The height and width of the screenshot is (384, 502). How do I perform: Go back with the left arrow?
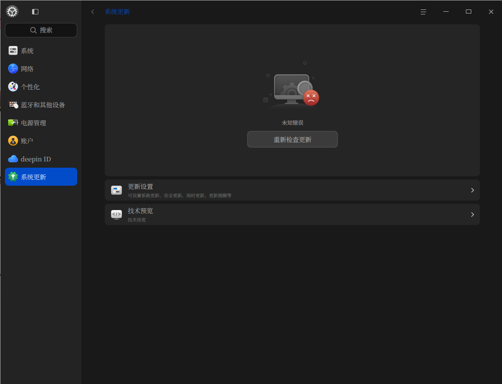tap(93, 12)
